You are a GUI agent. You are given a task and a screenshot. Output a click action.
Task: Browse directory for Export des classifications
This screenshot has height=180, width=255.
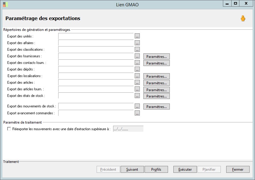coord(137,49)
